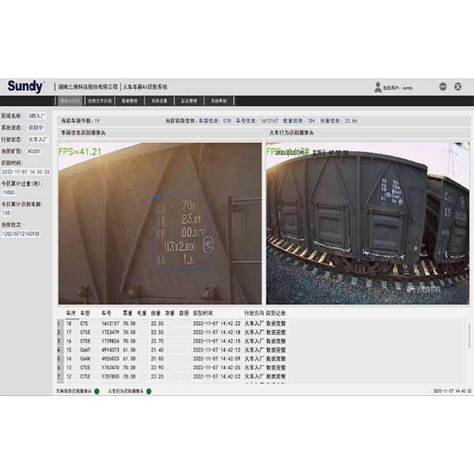Click the 识别时间 column header
This screenshot has height=474, width=474.
[204, 313]
